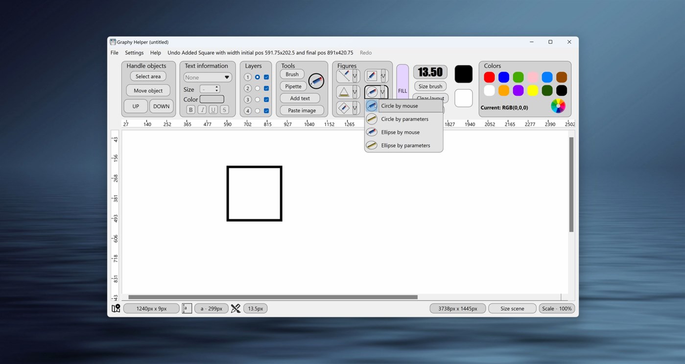This screenshot has height=364, width=685.
Task: Select the Circle figure tool
Action: pos(372,92)
